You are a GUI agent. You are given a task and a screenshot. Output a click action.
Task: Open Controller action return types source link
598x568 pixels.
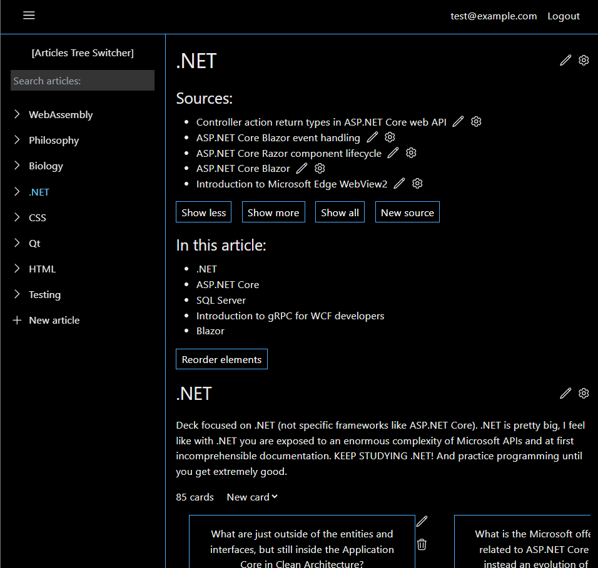click(x=321, y=122)
